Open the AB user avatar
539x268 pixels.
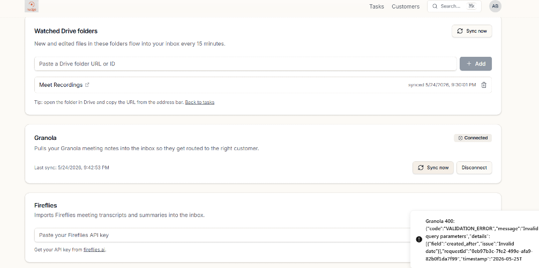click(495, 6)
